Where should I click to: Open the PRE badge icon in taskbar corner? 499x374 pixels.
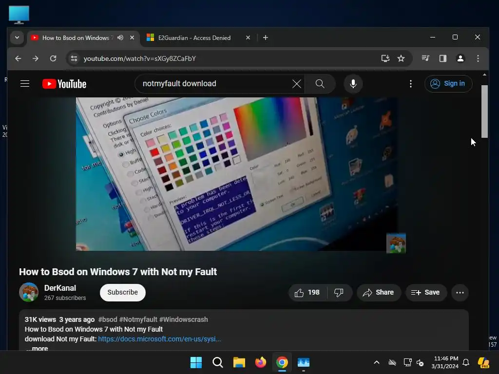pyautogui.click(x=484, y=362)
